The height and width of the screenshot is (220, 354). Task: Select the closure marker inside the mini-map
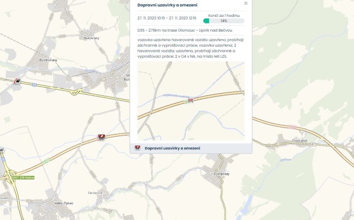[191, 101]
